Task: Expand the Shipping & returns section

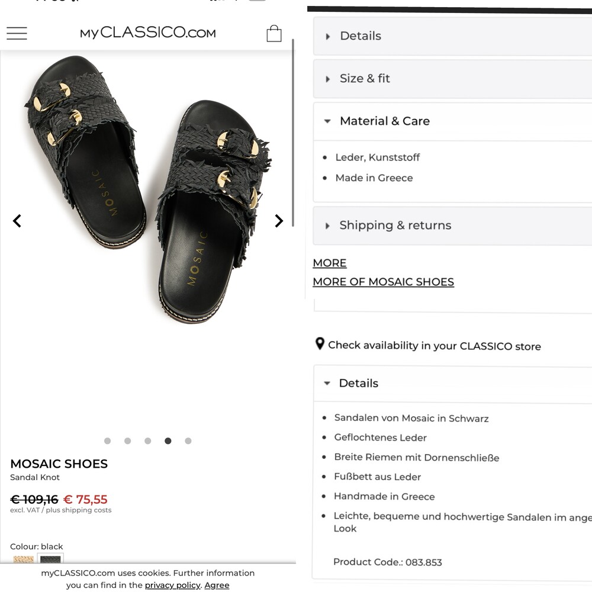Action: (x=453, y=226)
